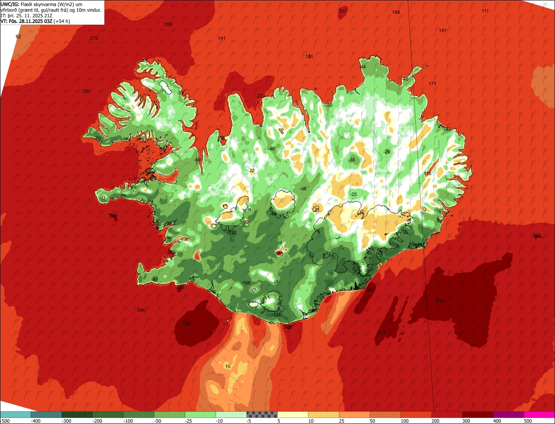
Task: Click the map value '305'
Action: (114, 216)
